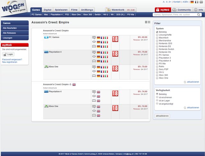The width and height of the screenshot is (205, 156).
Task: Click the shopping cart icon
Action: pyautogui.click(x=108, y=10)
